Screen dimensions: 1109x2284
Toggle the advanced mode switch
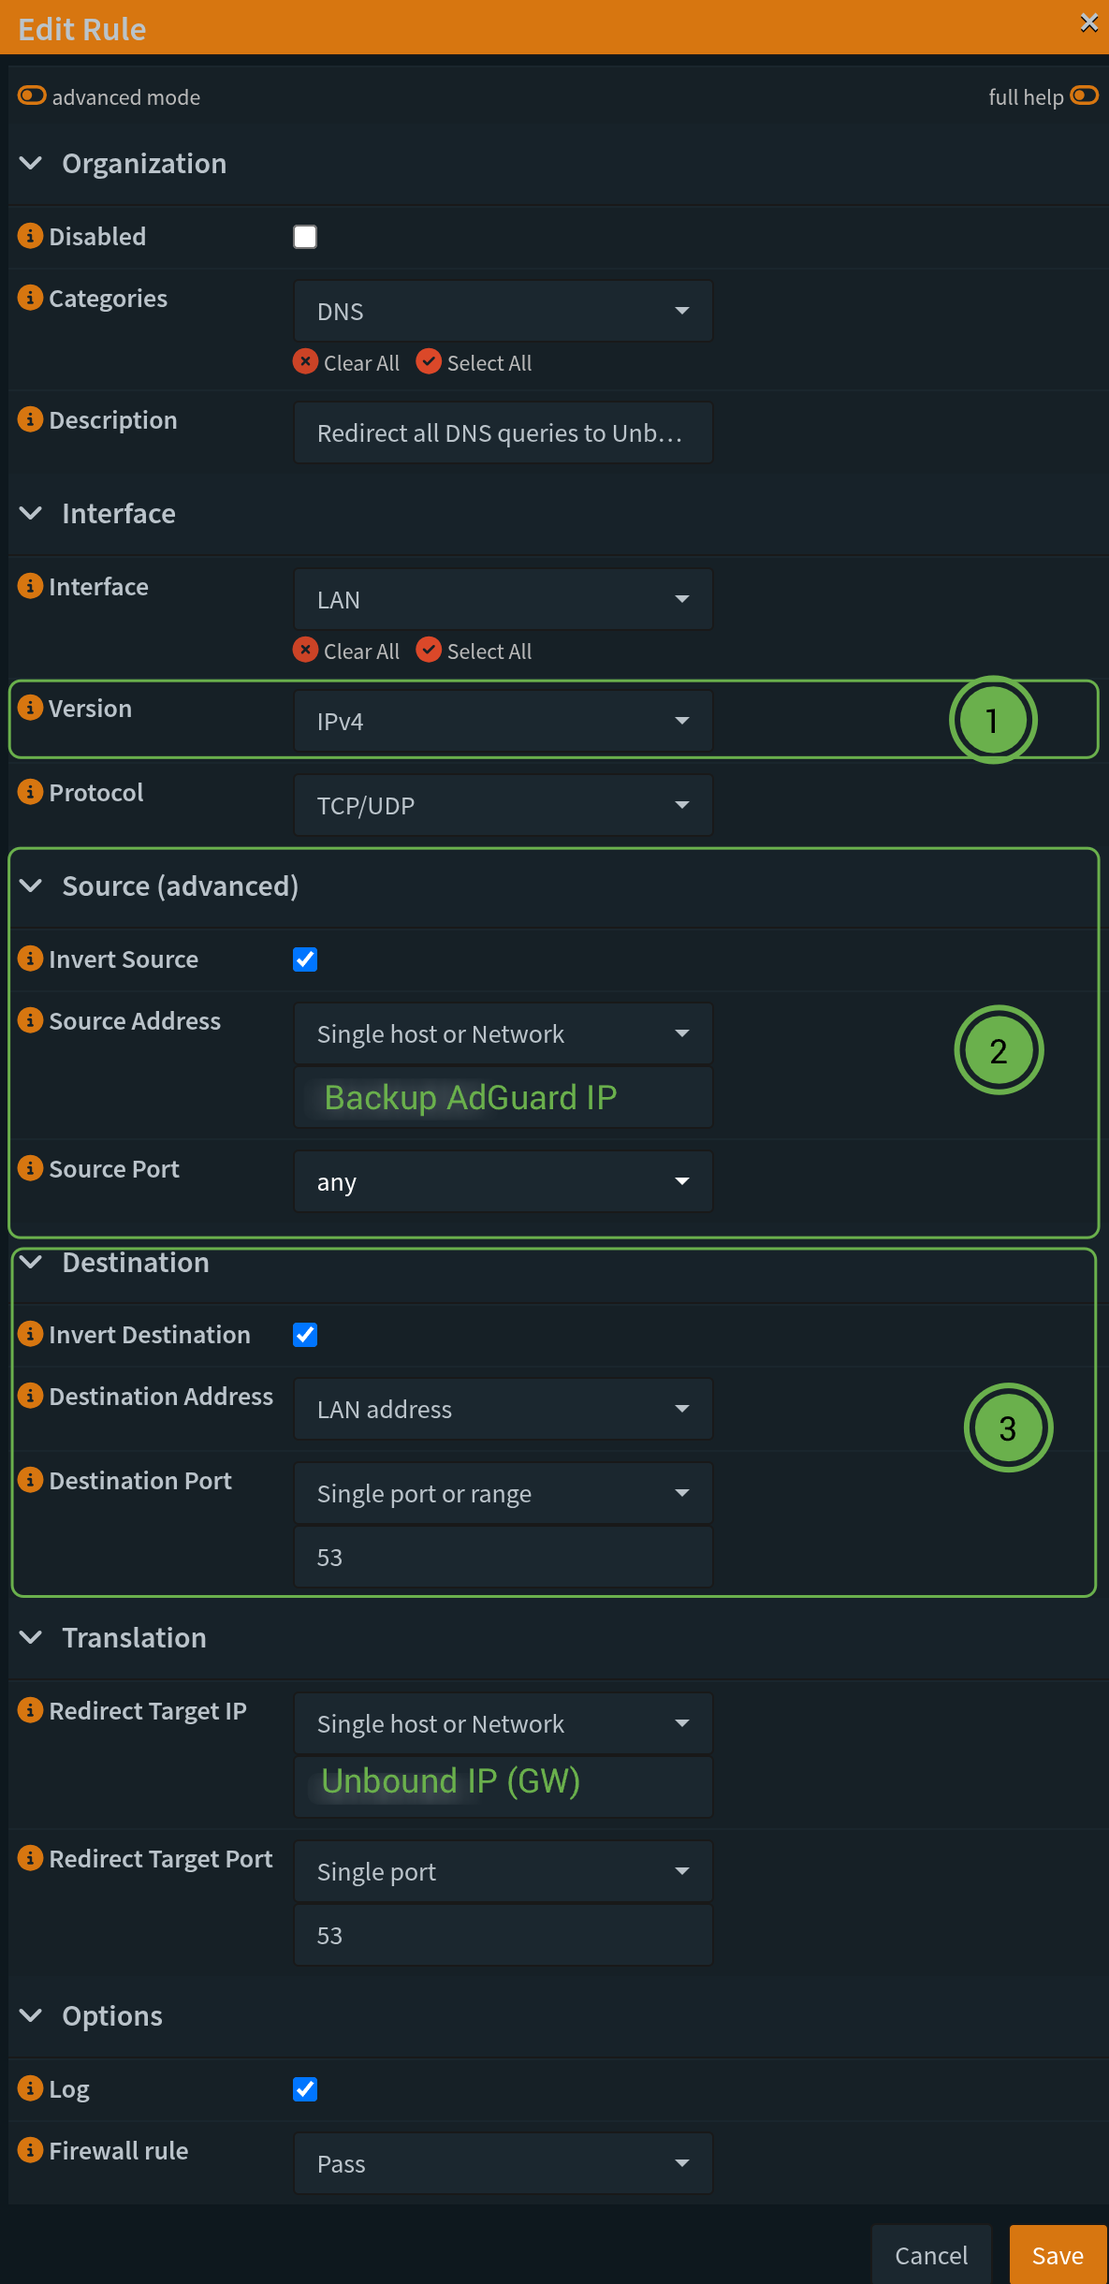(32, 95)
